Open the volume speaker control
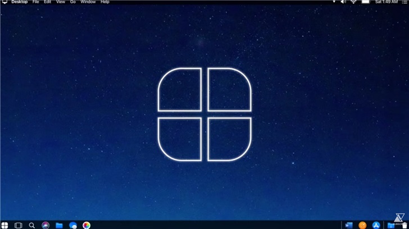Viewport: 409px width, 229px height. coord(343,2)
